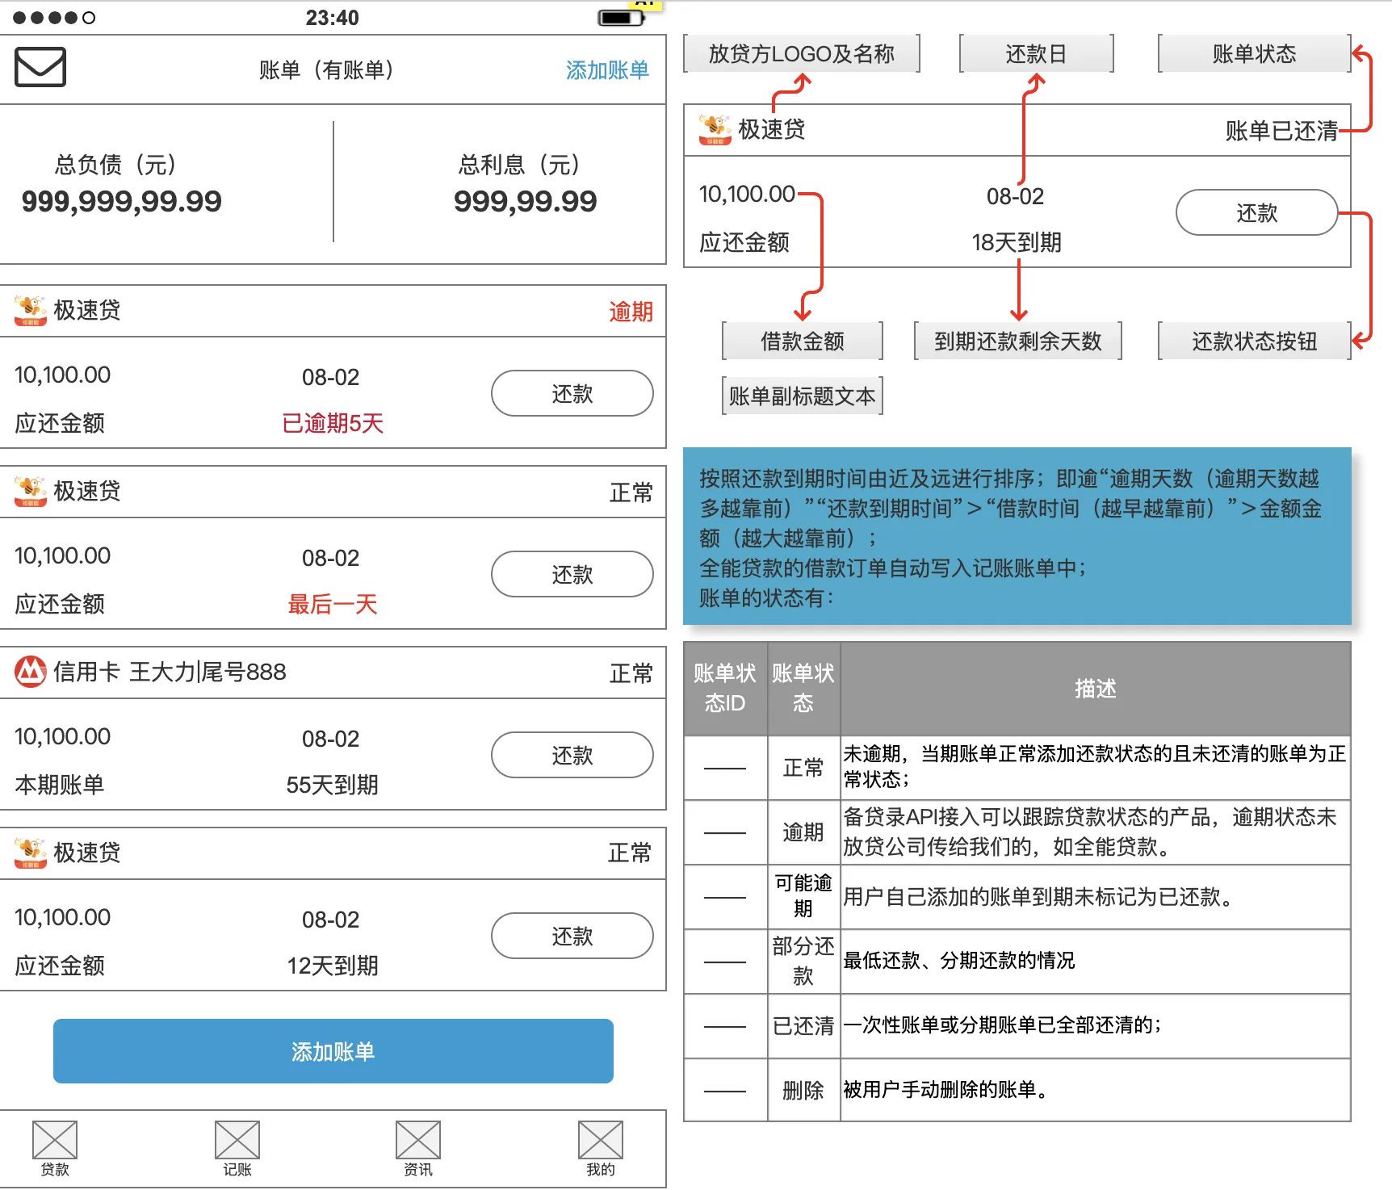Click the envelope message icon top left
The width and height of the screenshot is (1392, 1190).
point(39,68)
